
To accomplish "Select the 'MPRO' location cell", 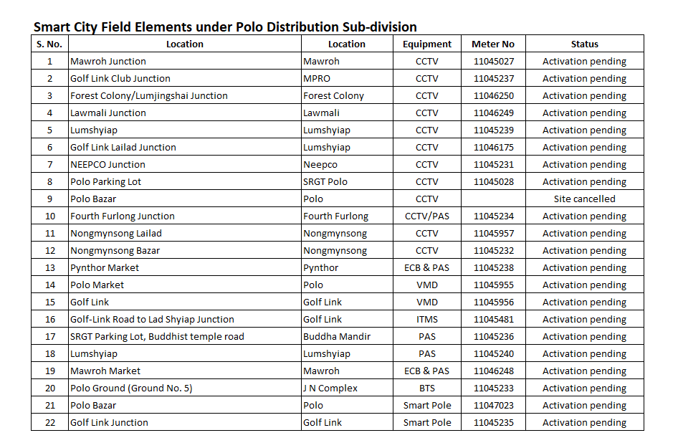I will point(317,78).
